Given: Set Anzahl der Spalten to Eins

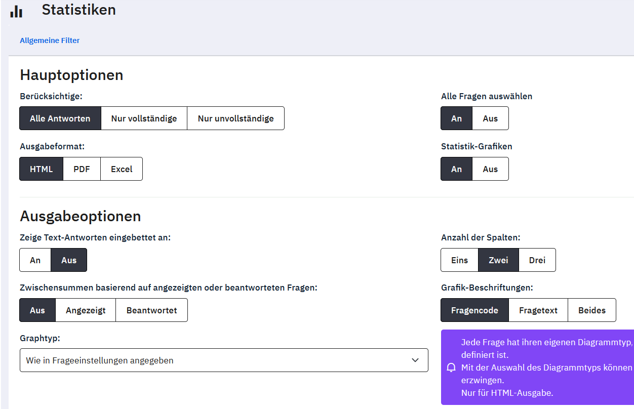Looking at the screenshot, I should (460, 260).
